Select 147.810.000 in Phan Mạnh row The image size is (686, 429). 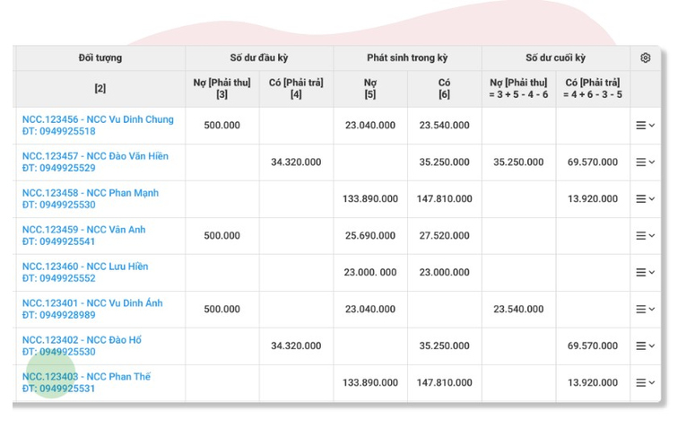(445, 198)
